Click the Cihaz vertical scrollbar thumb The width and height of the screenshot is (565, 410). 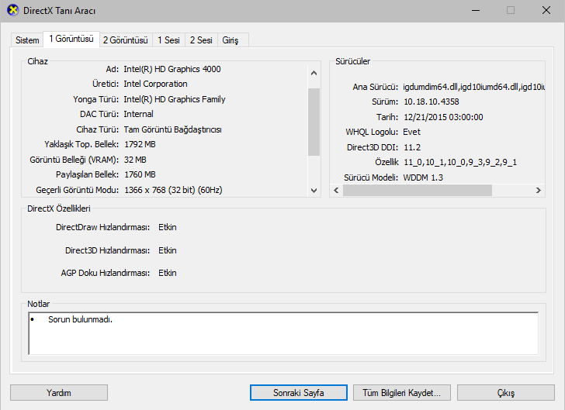314,122
